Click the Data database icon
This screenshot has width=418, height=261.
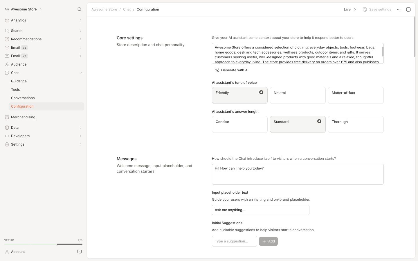coord(7,128)
